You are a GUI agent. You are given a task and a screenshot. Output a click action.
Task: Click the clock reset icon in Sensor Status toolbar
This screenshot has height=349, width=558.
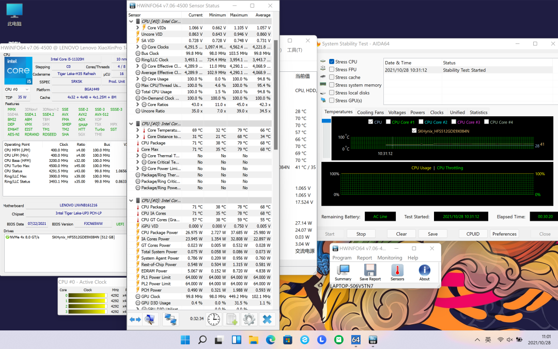tap(213, 320)
